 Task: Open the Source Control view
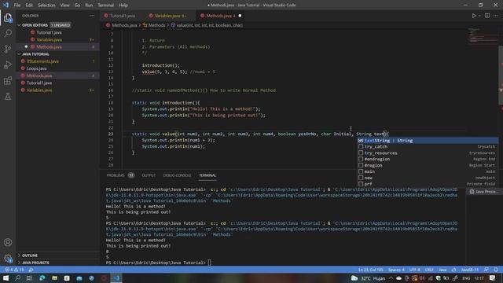[8, 49]
